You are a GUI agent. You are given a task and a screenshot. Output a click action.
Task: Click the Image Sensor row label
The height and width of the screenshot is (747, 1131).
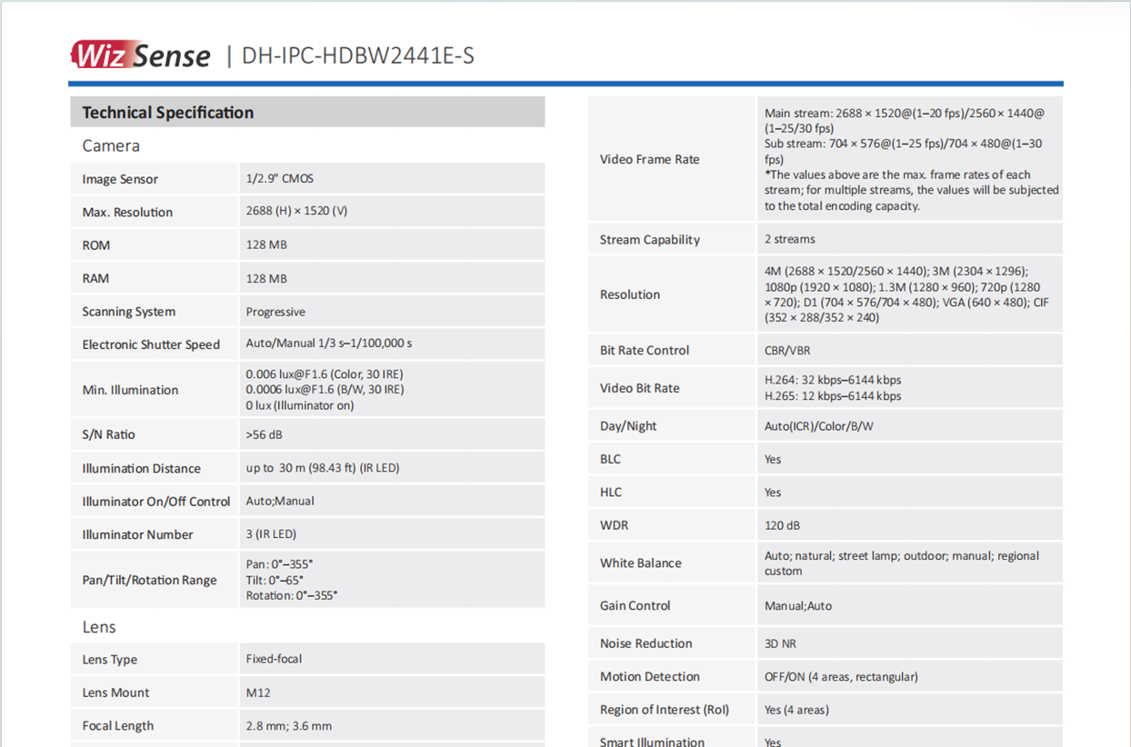120,179
